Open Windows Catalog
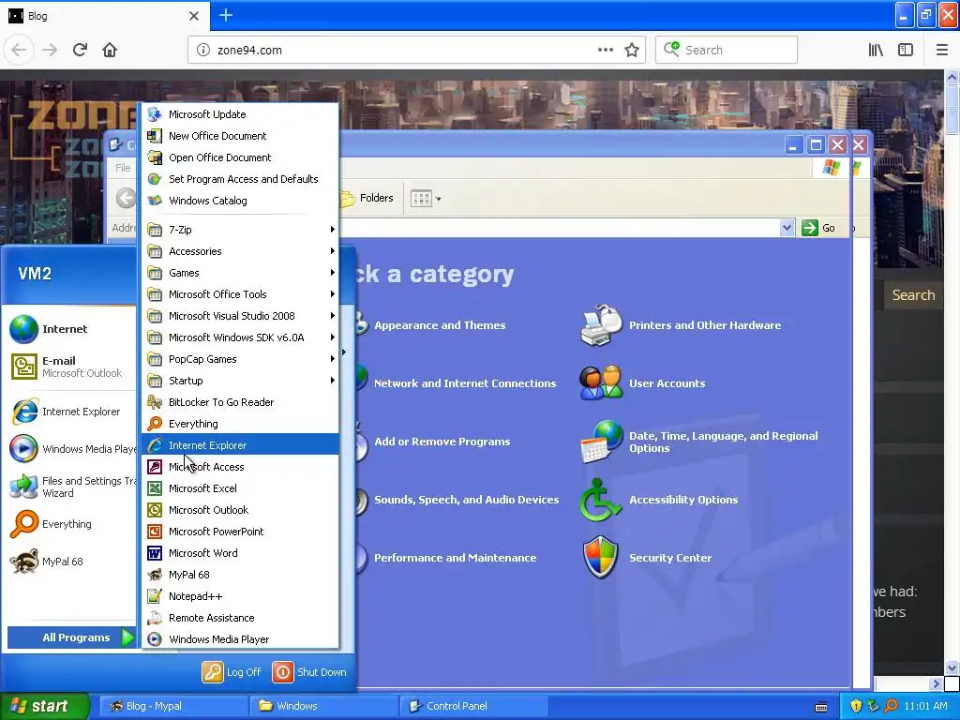 [240, 201]
